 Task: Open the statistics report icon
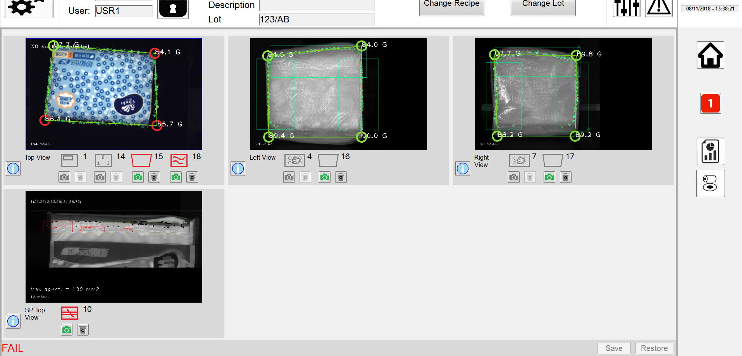tap(710, 151)
